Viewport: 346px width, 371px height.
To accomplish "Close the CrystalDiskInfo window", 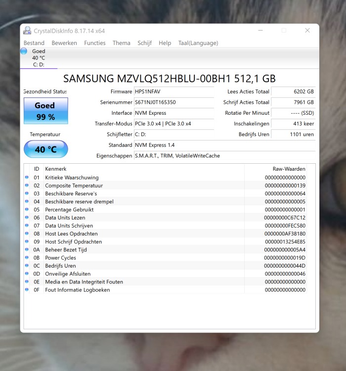I will pos(307,31).
